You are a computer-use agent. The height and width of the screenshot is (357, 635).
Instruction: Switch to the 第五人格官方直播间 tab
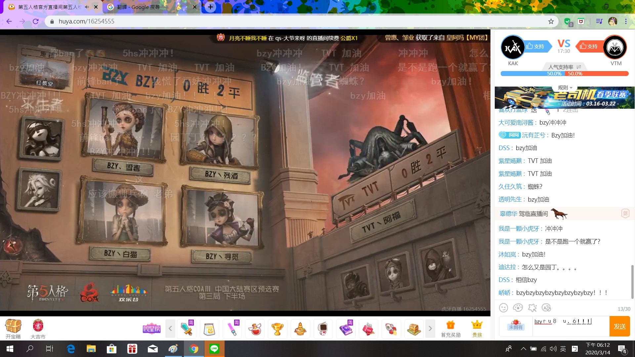(50, 7)
